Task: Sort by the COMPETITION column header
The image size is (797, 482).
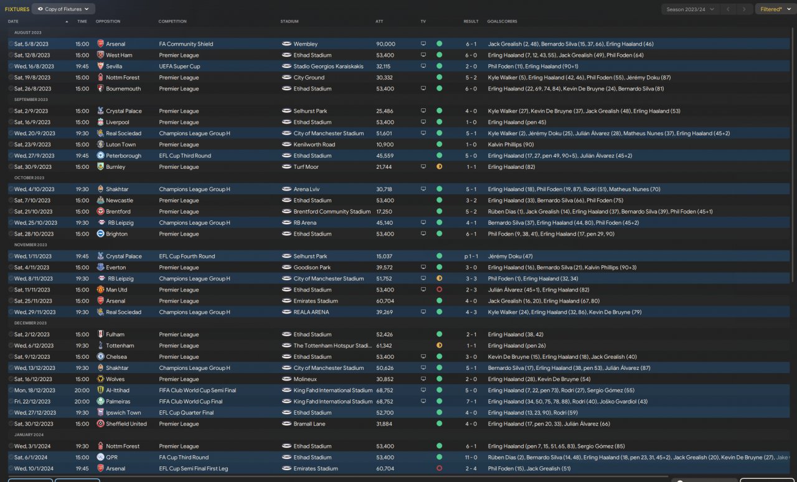Action: (x=172, y=22)
